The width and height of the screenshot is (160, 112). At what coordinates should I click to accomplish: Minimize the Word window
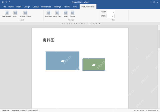click(151, 2)
